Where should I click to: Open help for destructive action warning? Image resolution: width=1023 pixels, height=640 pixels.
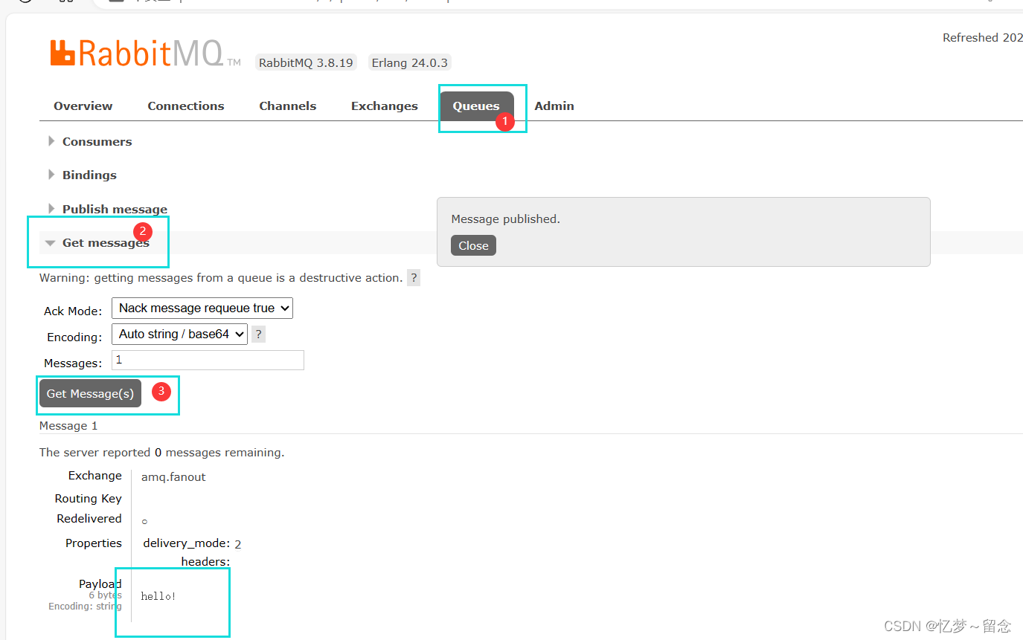pyautogui.click(x=414, y=277)
